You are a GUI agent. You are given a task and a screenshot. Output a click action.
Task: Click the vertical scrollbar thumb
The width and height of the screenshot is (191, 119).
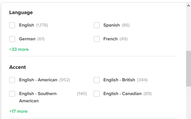pos(188,69)
